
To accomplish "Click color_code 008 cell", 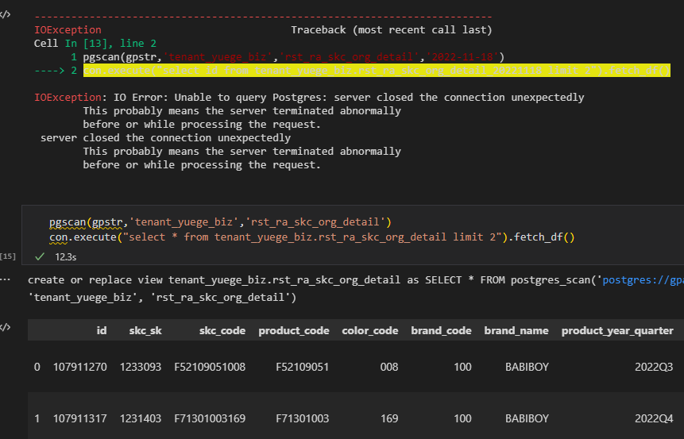I will click(x=389, y=367).
